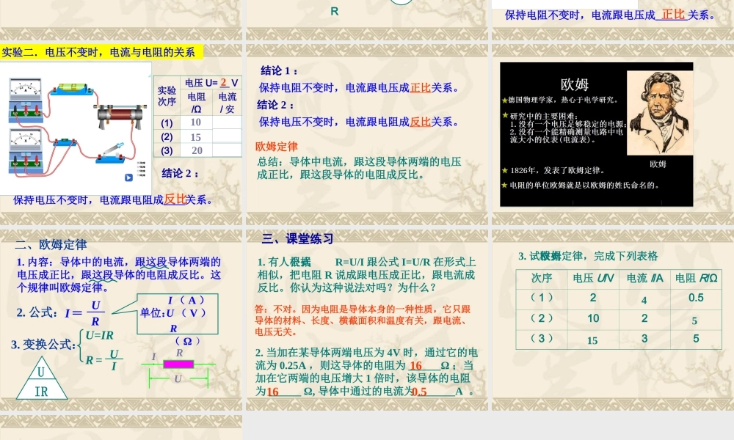Select the '电流 I/A' header in exercise table
The width and height of the screenshot is (734, 440).
pos(644,278)
